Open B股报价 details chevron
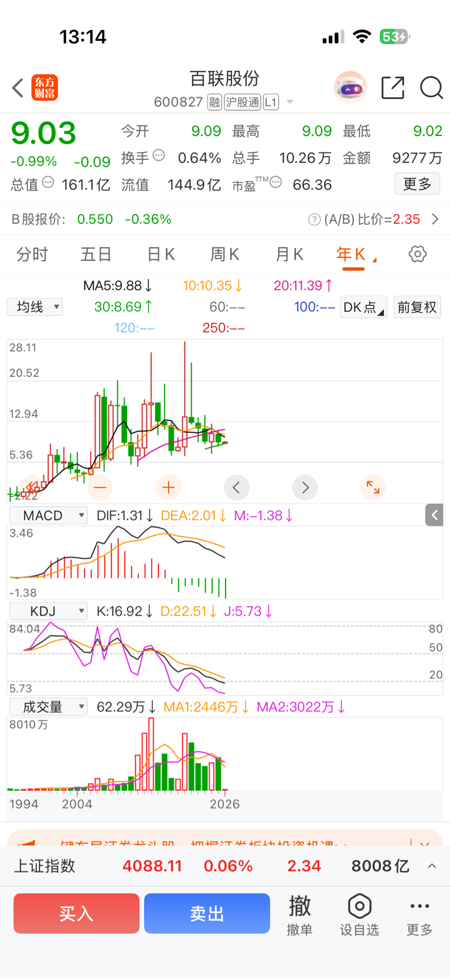Image resolution: width=450 pixels, height=979 pixels. click(x=435, y=219)
